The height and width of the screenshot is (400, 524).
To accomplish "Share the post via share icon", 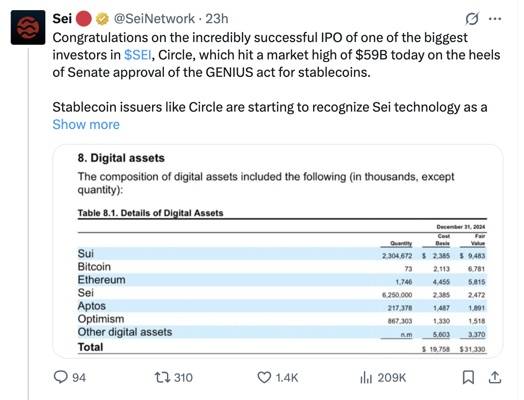I will click(x=495, y=377).
